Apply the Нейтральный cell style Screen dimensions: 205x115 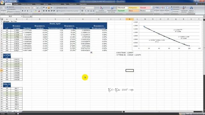point(134,8)
